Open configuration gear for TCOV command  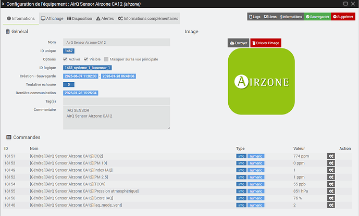tap(331, 184)
